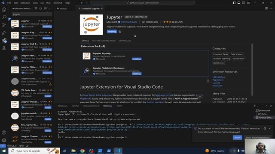275x154 pixels.
Task: Close the Extension: Jupyter tab
Action: click(102, 9)
